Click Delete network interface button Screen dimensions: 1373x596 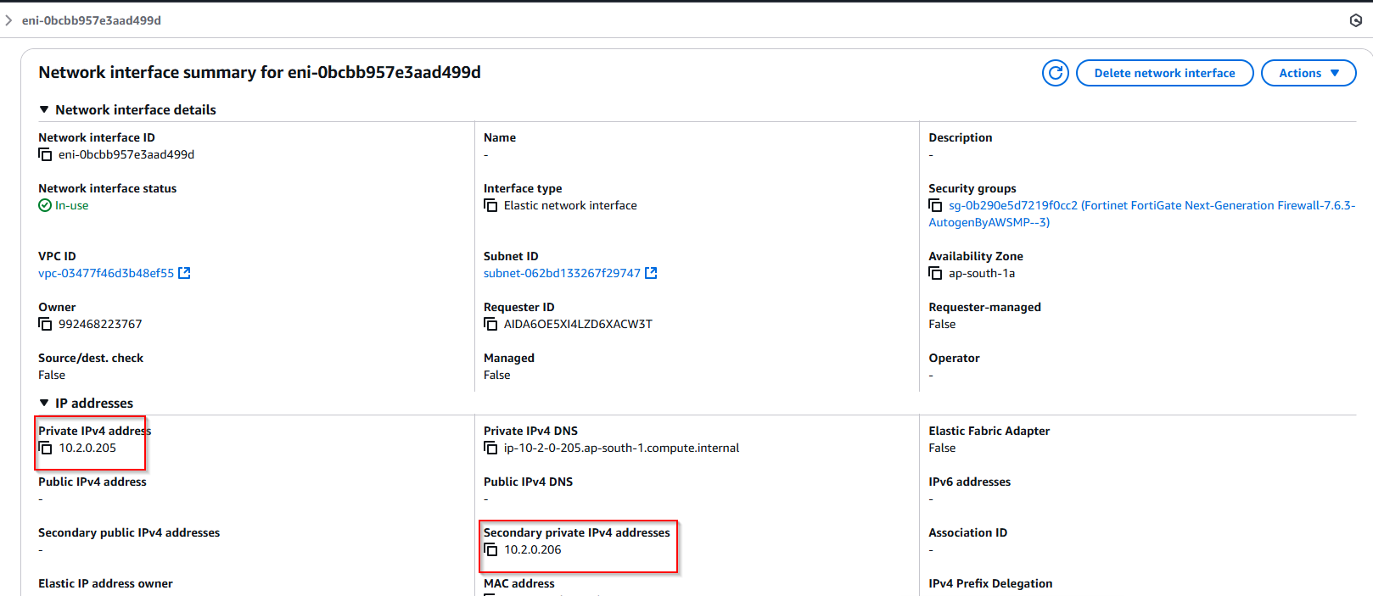click(x=1164, y=73)
